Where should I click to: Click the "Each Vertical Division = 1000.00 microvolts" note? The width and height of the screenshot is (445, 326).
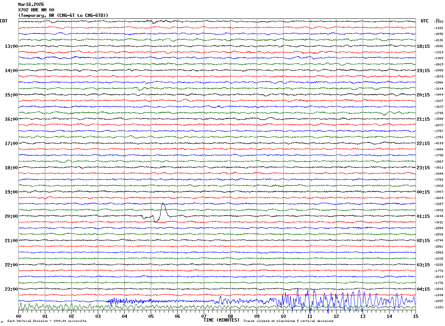pos(47,321)
